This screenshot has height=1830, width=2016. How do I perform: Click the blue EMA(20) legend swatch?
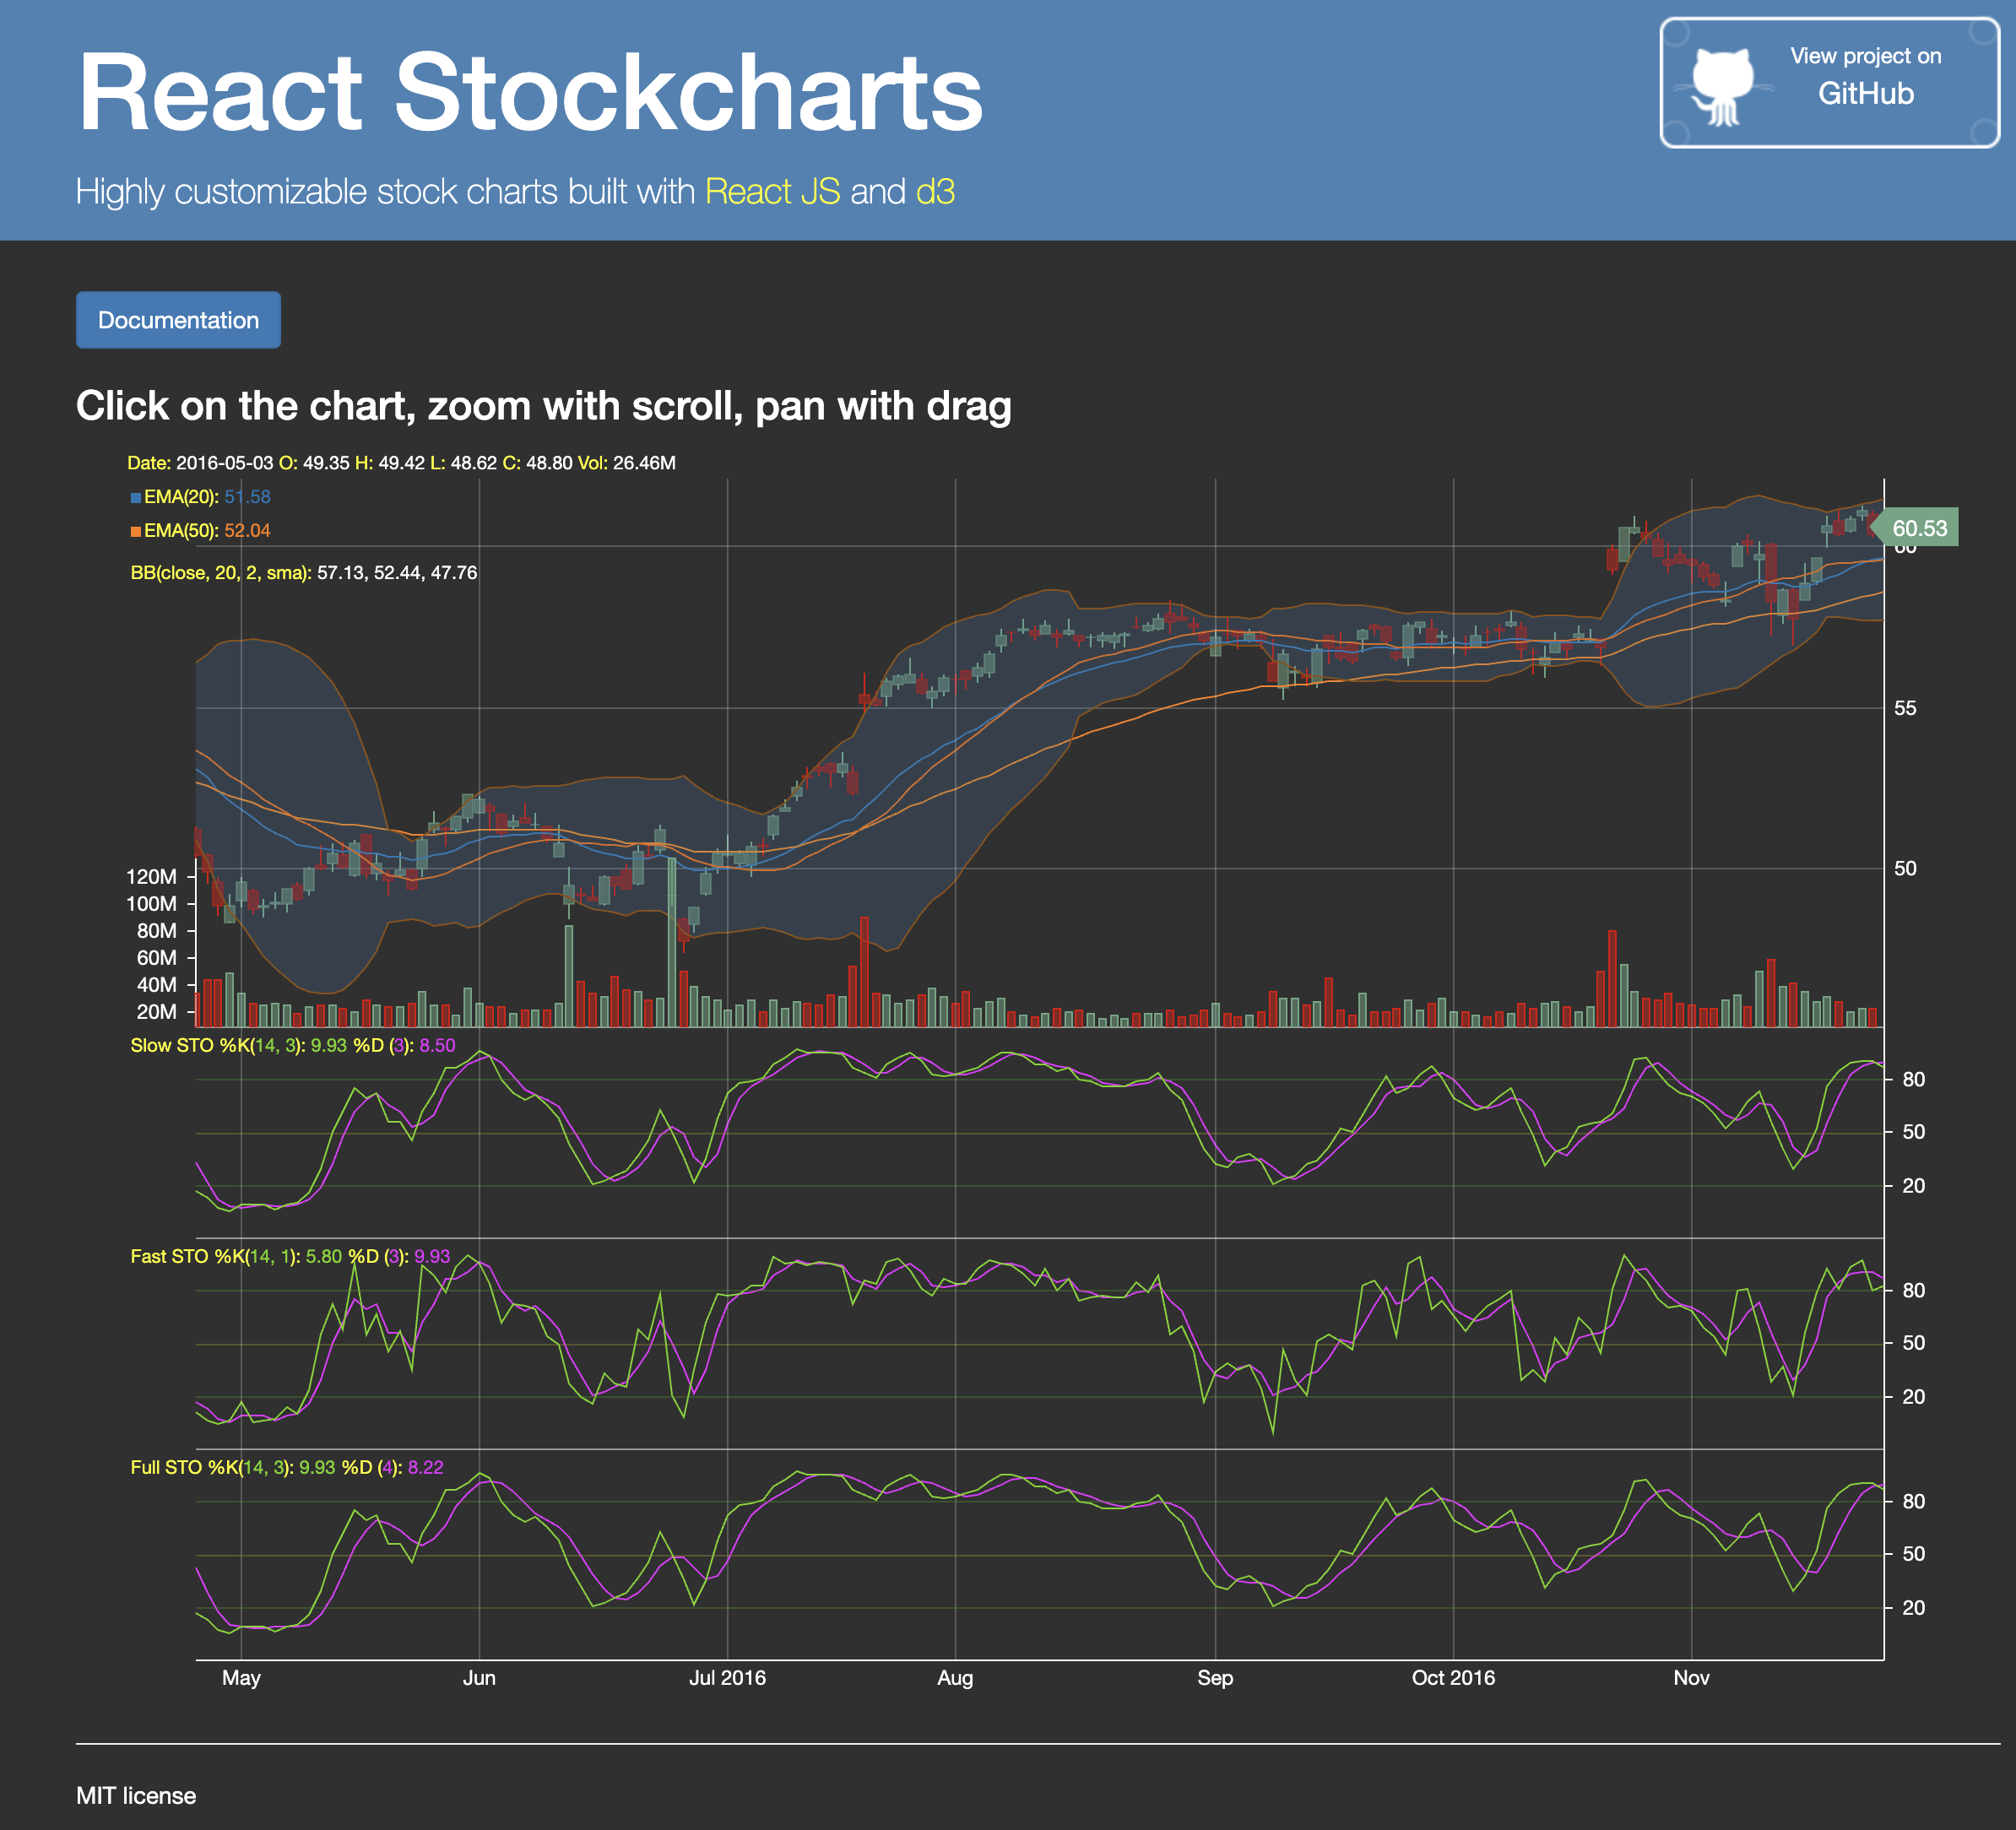(135, 497)
